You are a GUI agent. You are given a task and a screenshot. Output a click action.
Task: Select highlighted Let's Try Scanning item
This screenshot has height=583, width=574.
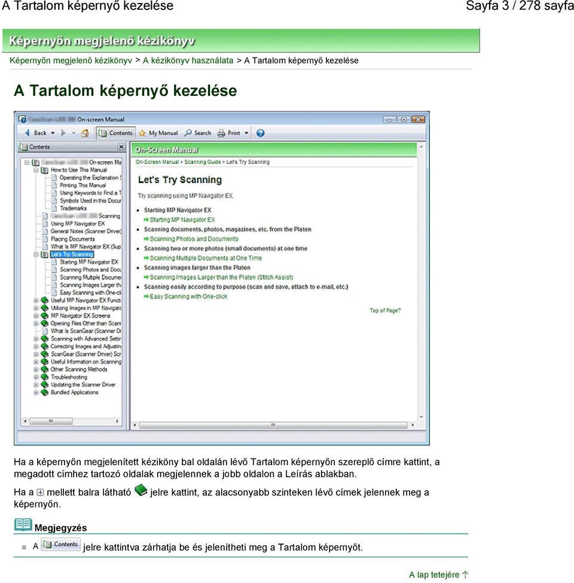[72, 254]
